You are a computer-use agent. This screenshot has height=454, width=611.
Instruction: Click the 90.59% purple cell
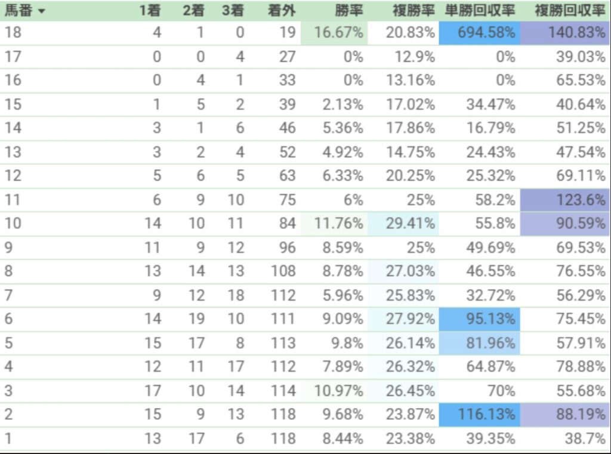coord(565,224)
